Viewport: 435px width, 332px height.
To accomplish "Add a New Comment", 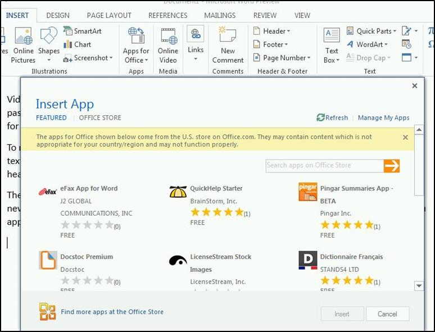I will 228,45.
